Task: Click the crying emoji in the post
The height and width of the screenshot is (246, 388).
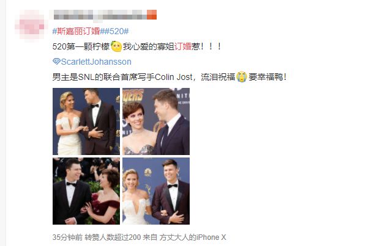Action: pyautogui.click(x=241, y=77)
